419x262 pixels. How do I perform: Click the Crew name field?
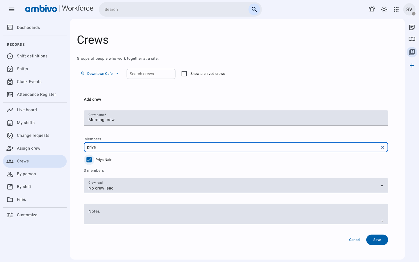coord(236,118)
